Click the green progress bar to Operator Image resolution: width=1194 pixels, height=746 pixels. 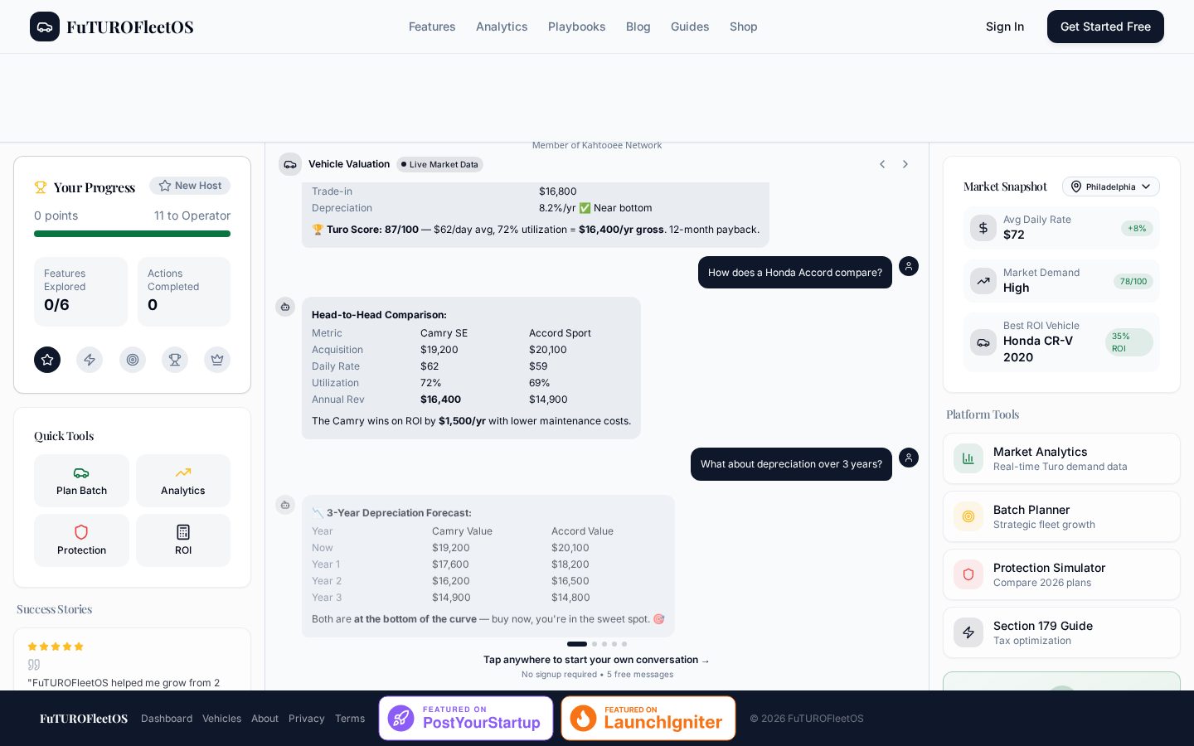[133, 234]
